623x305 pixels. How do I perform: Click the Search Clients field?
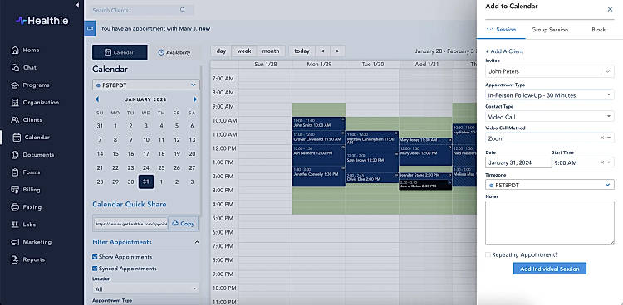(140, 10)
